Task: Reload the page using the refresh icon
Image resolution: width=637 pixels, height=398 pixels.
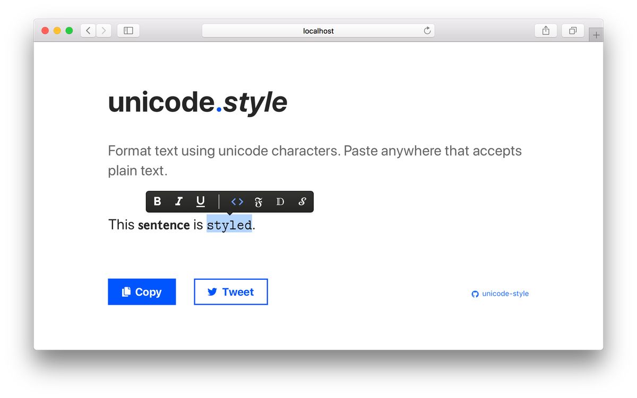Action: 427,30
